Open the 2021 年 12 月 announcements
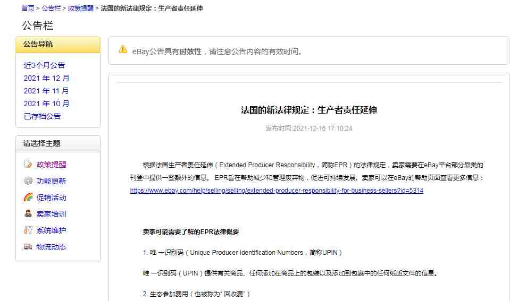The width and height of the screenshot is (510, 301). 46,78
